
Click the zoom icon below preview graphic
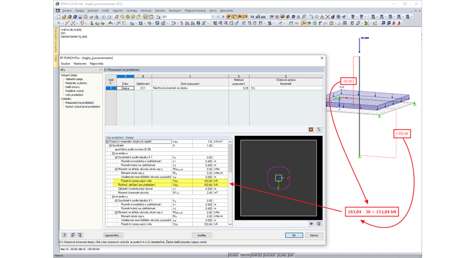click(x=318, y=224)
